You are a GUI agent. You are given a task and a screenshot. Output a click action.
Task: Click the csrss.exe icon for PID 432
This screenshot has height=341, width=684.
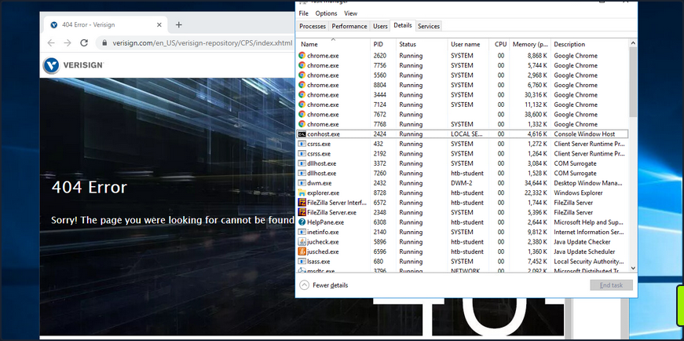pos(302,144)
